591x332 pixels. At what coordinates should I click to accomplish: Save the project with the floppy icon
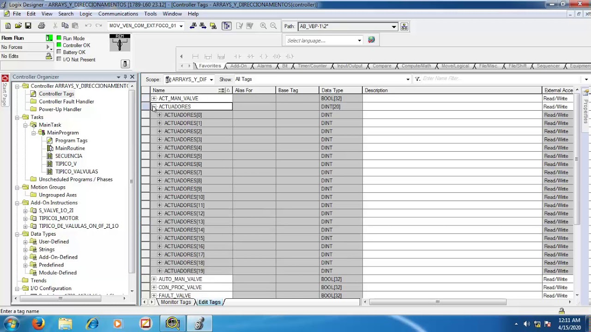(28, 26)
